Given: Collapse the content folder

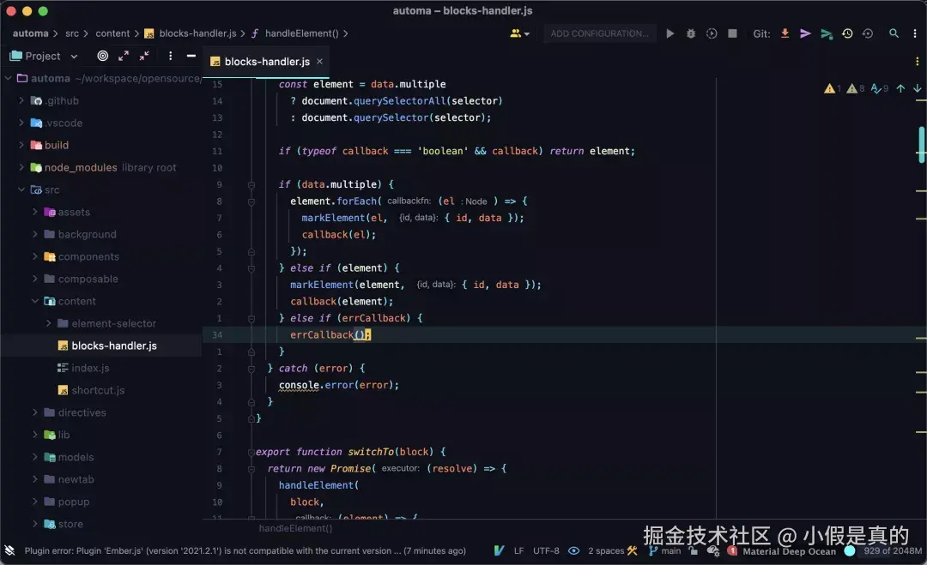Looking at the screenshot, I should 35,301.
